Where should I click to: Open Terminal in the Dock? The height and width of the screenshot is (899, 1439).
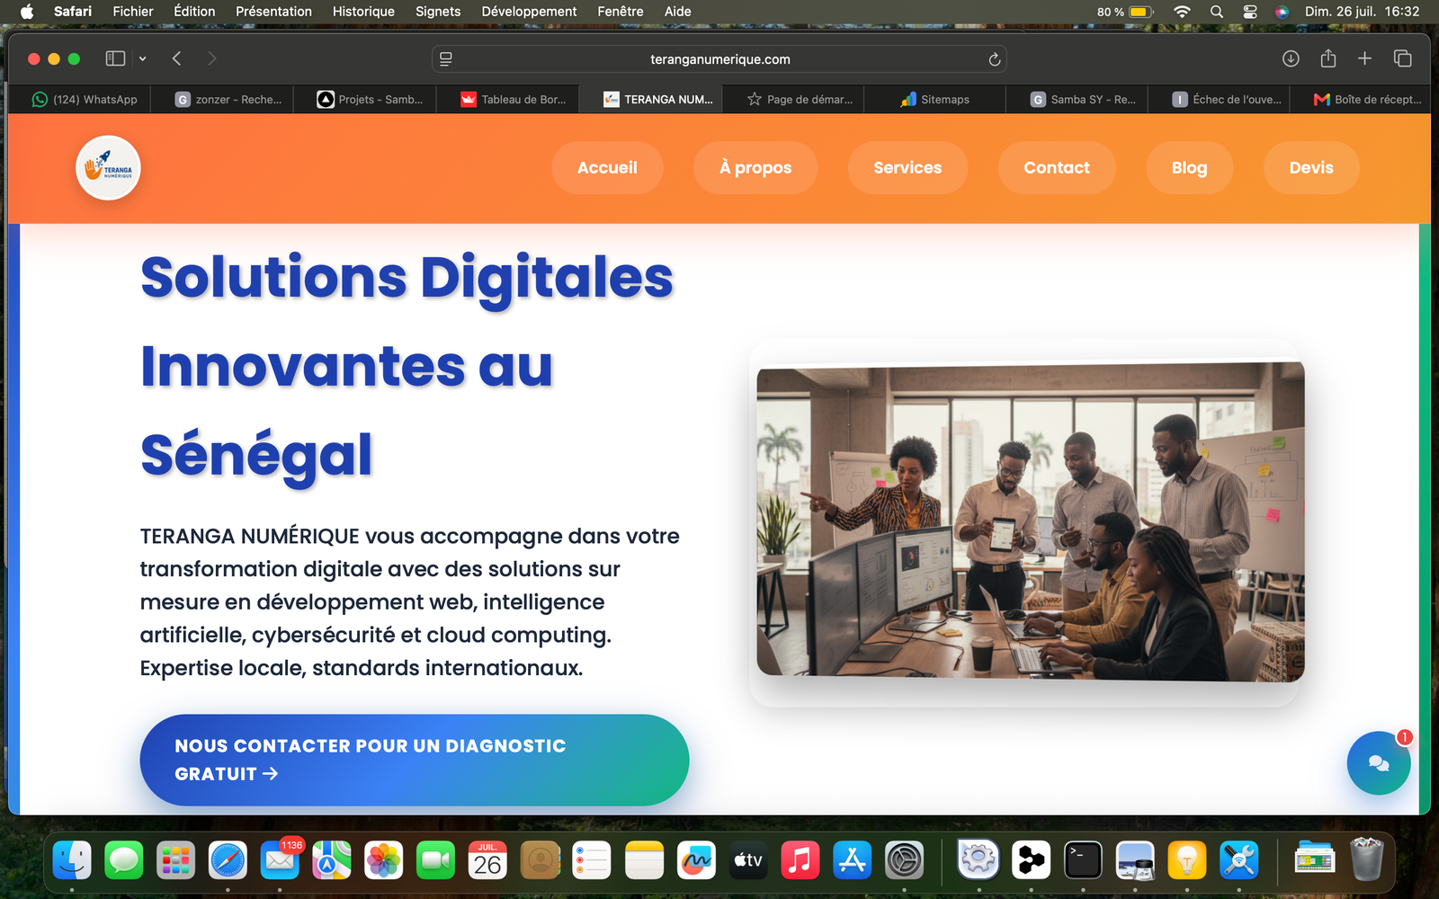[1083, 861]
